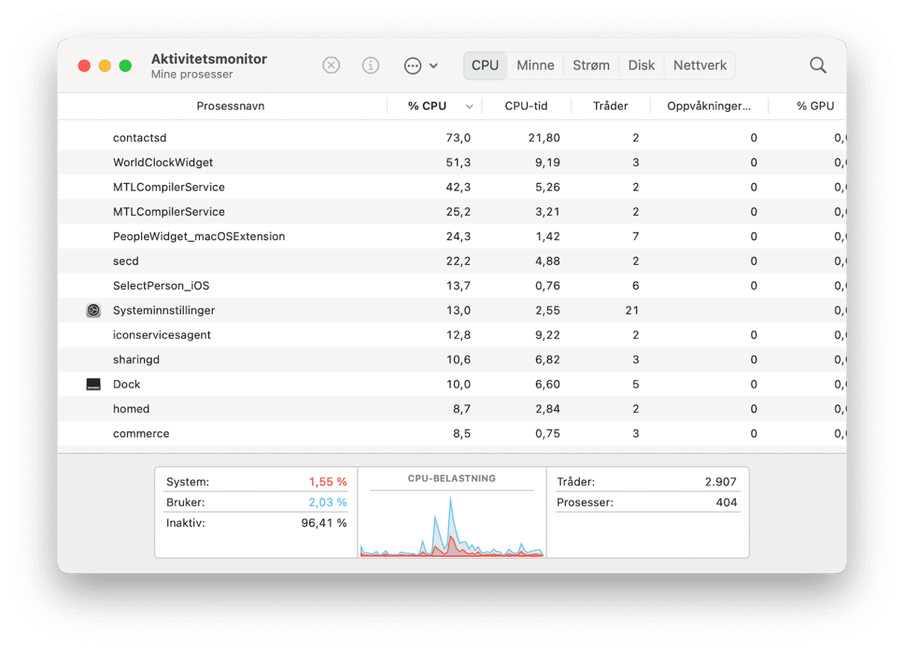Click iconservicesagent CPU-tid value 9,22
Image resolution: width=904 pixels, height=649 pixels.
(x=546, y=335)
